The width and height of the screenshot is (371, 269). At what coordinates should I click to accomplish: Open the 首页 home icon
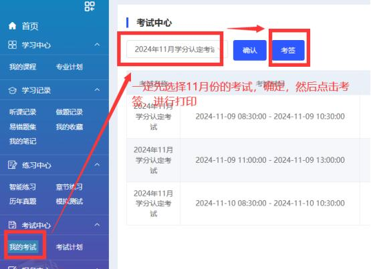[12, 26]
